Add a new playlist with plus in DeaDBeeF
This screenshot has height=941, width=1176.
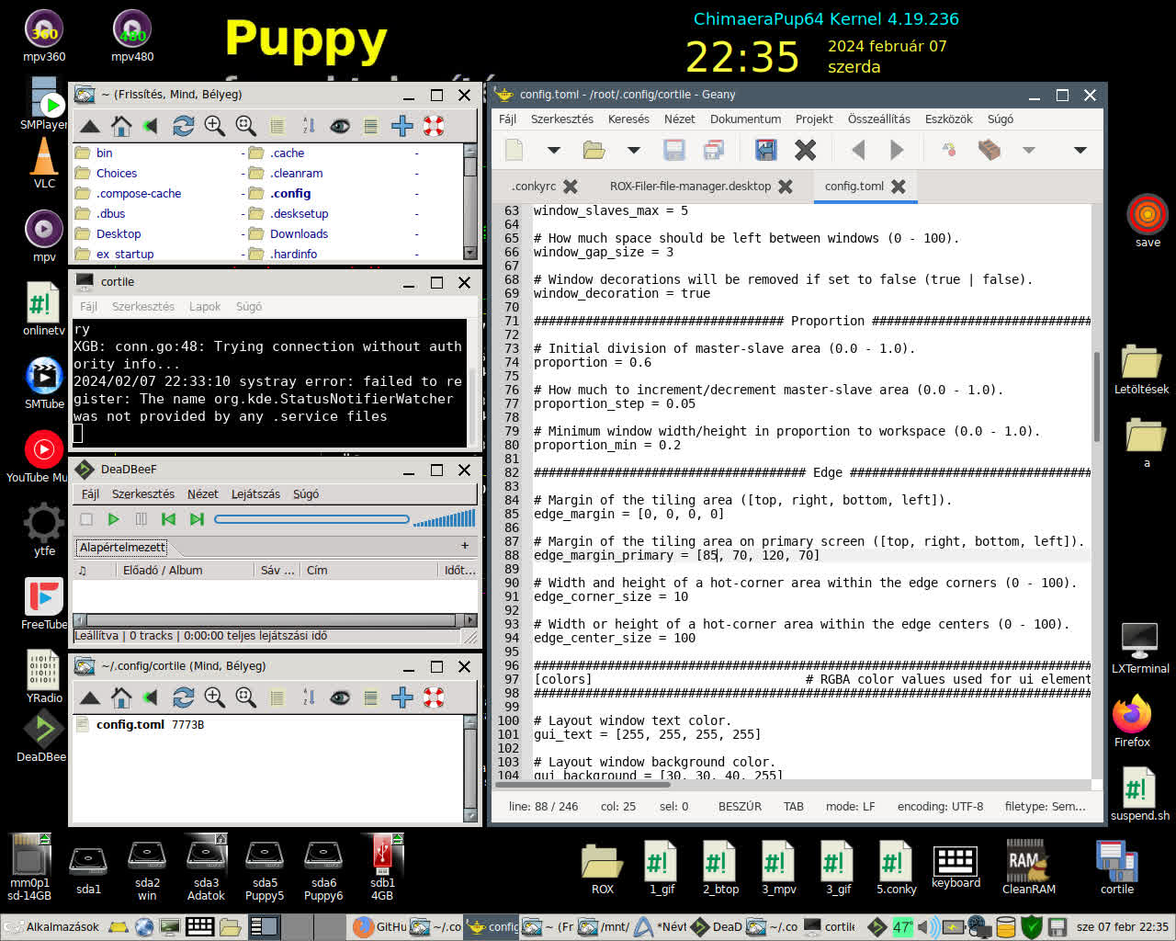click(465, 546)
